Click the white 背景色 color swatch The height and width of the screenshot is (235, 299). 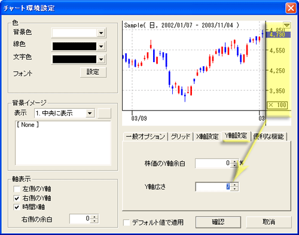pos(75,33)
